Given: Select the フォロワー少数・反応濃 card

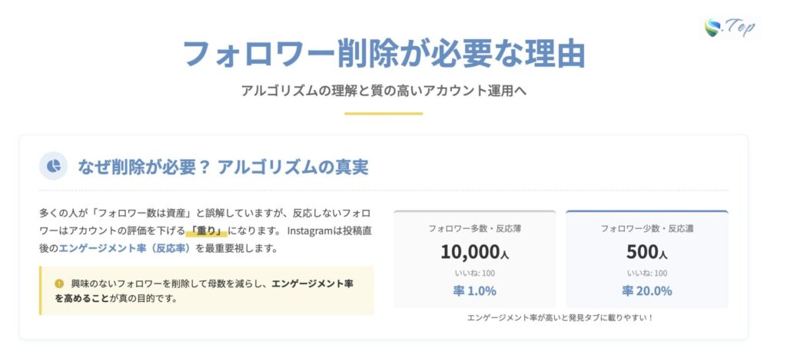Looking at the screenshot, I should click(x=646, y=259).
